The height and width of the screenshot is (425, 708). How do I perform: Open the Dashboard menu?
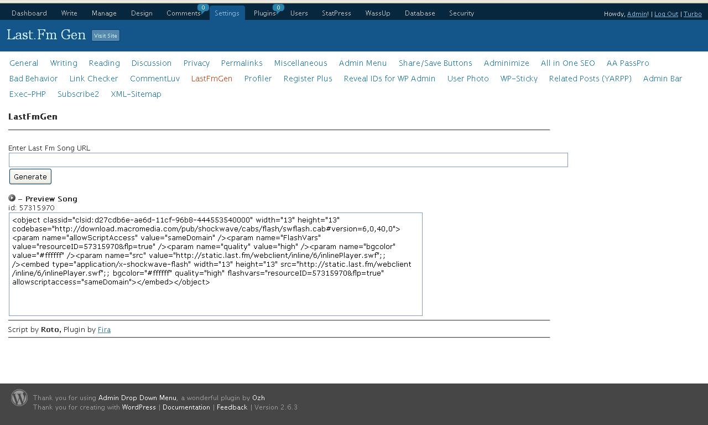(x=29, y=13)
